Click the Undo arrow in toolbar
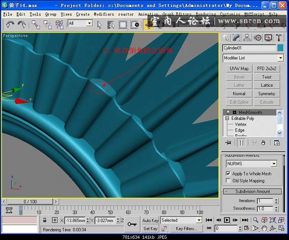 pyautogui.click(x=10, y=25)
